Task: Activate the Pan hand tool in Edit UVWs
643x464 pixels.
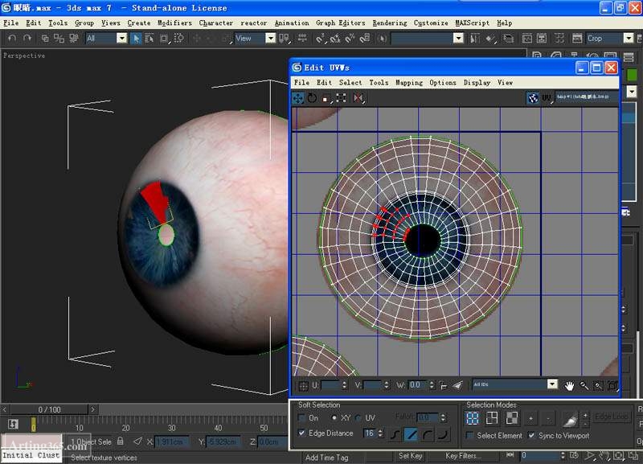Action: [569, 385]
